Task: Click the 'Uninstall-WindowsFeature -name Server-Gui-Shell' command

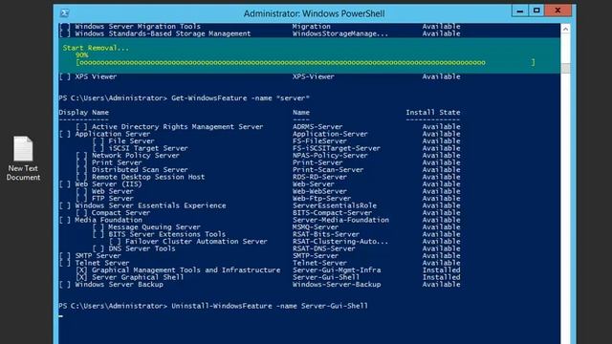Action: (270, 306)
